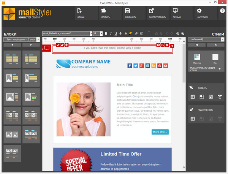Viewport: 228px width, 174px height.
Task: Delete the selected block with trash icon
Action: [x=167, y=45]
